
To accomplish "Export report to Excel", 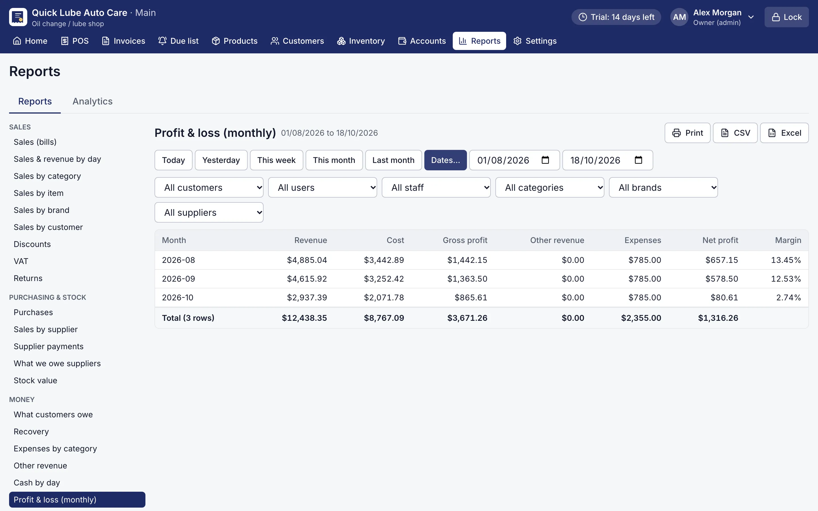I will 784,133.
